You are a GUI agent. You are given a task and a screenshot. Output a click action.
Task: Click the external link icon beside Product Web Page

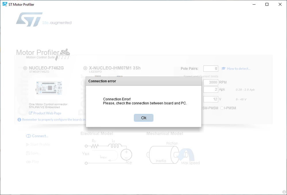(30, 113)
